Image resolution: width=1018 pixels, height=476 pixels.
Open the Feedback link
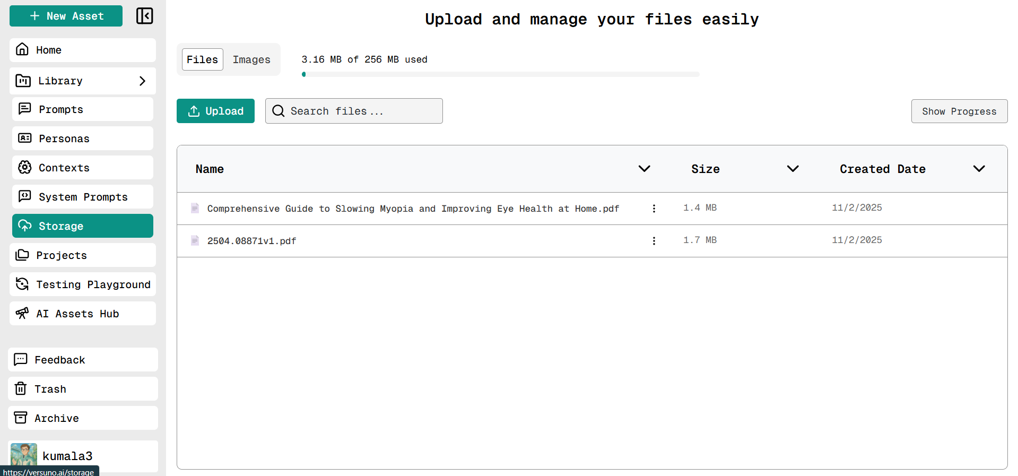pos(83,360)
